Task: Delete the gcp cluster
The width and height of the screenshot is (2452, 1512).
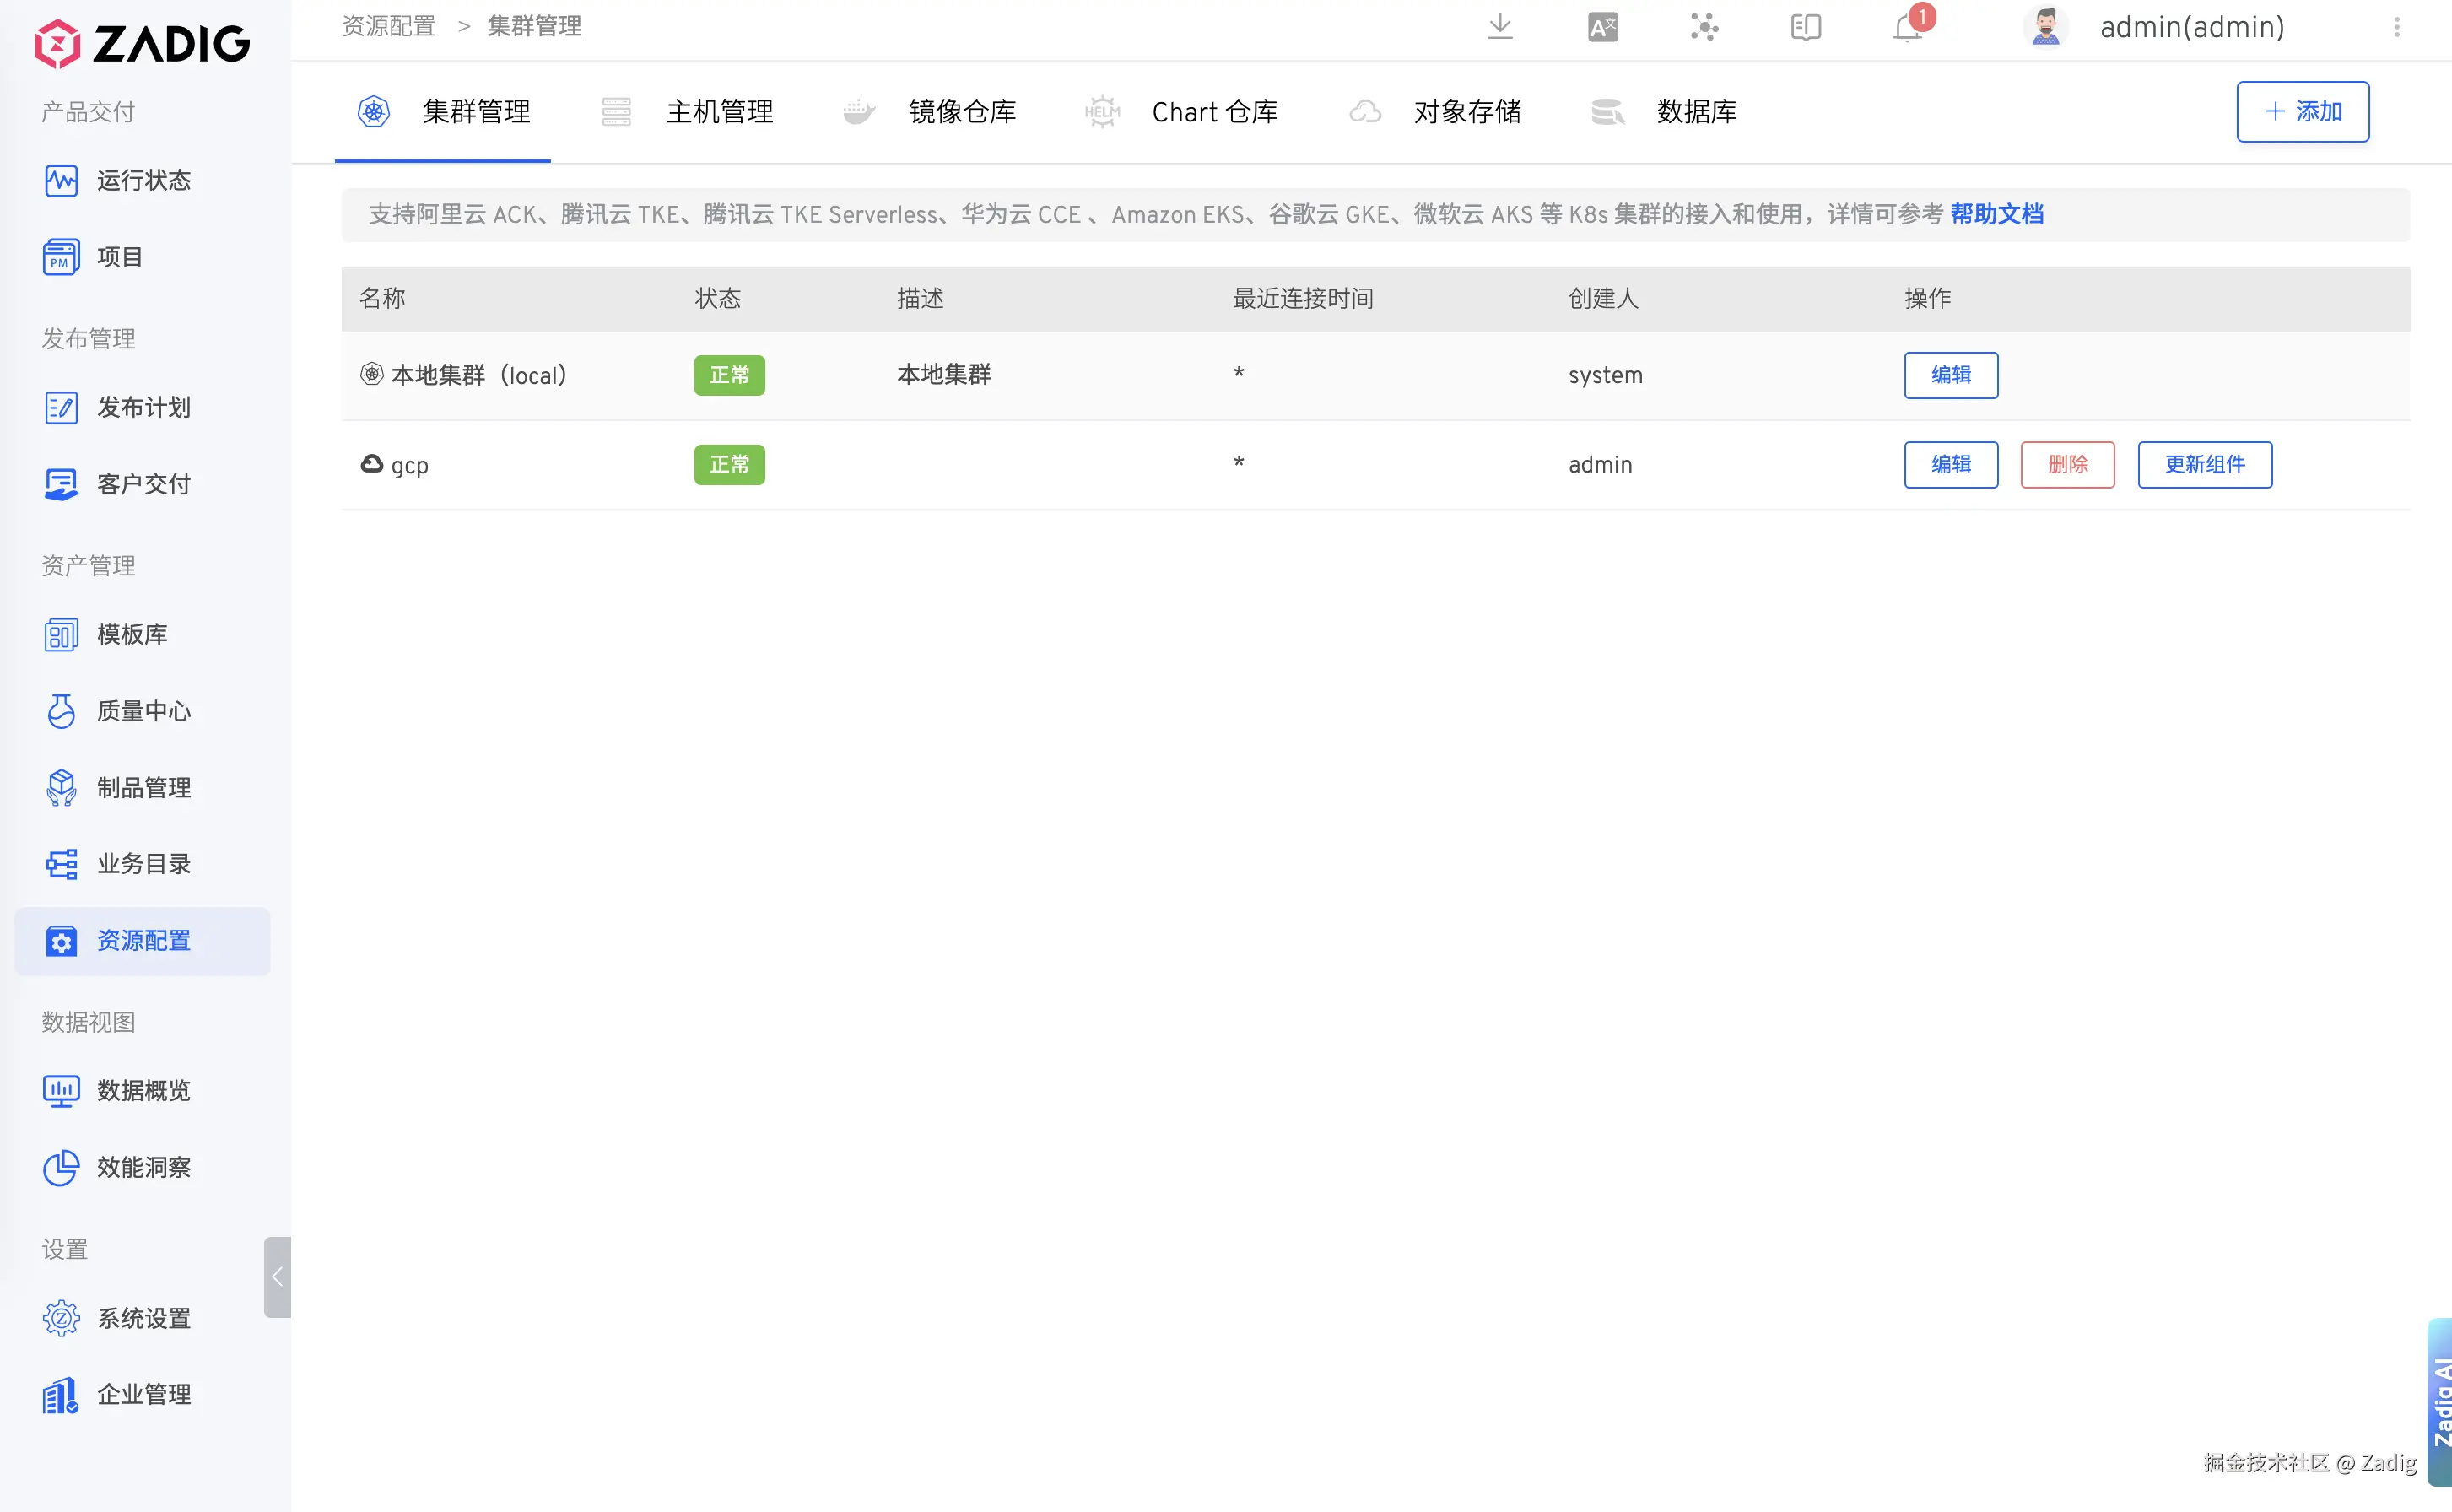Action: (2067, 465)
